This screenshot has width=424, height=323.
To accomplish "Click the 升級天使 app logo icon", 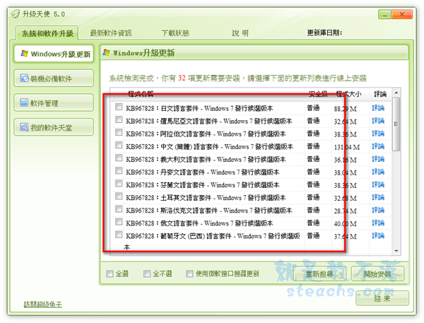I will 16,14.
